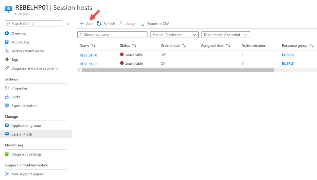Select the Locks settings icon

[7, 97]
